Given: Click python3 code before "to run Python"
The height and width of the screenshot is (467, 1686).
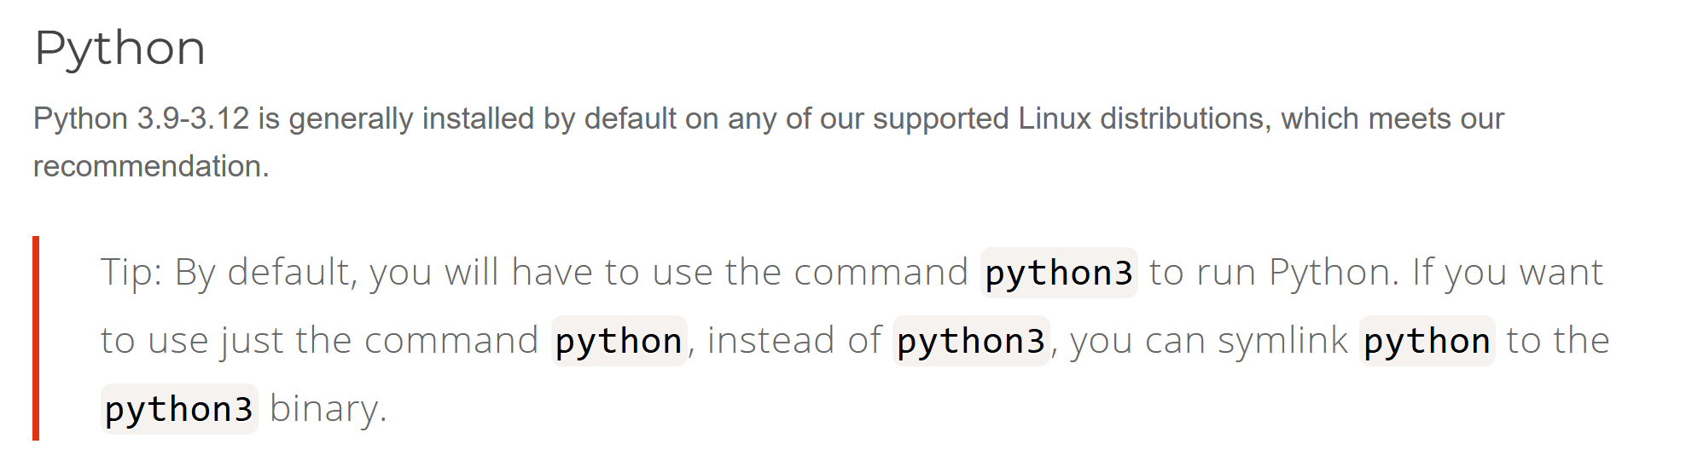Looking at the screenshot, I should tap(1059, 273).
